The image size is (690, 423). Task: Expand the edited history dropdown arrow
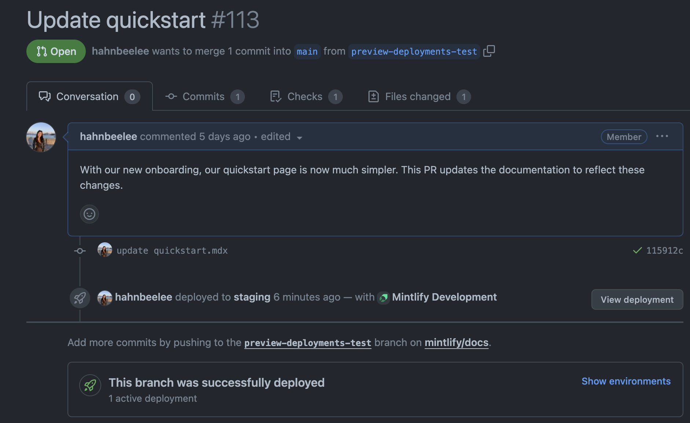(x=300, y=138)
